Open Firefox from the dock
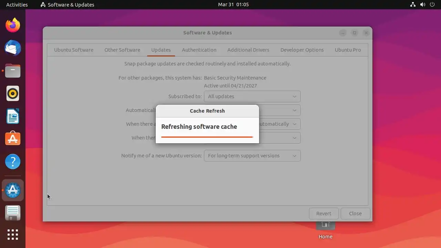This screenshot has width=441, height=248. (13, 25)
